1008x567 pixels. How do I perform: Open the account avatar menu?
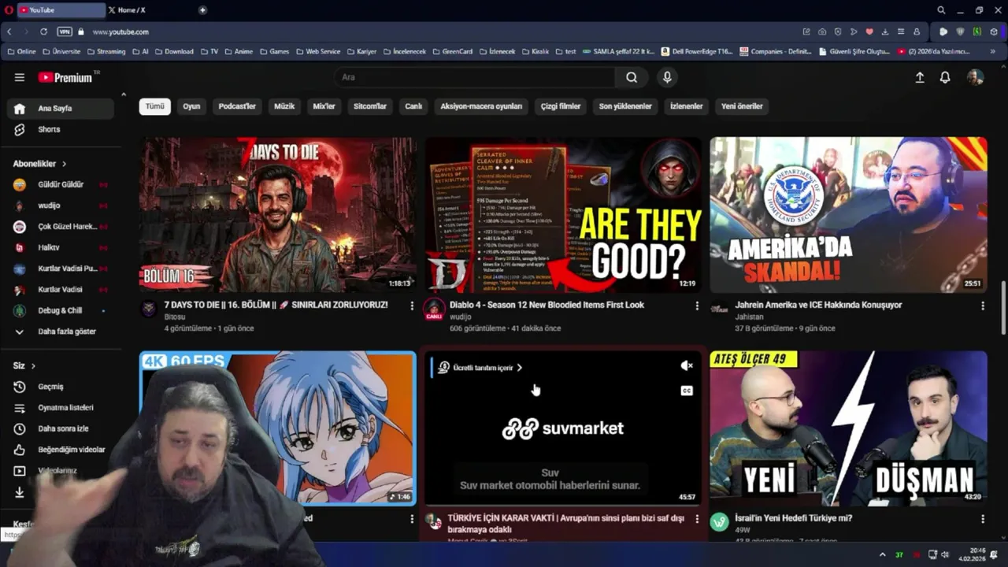pyautogui.click(x=975, y=77)
